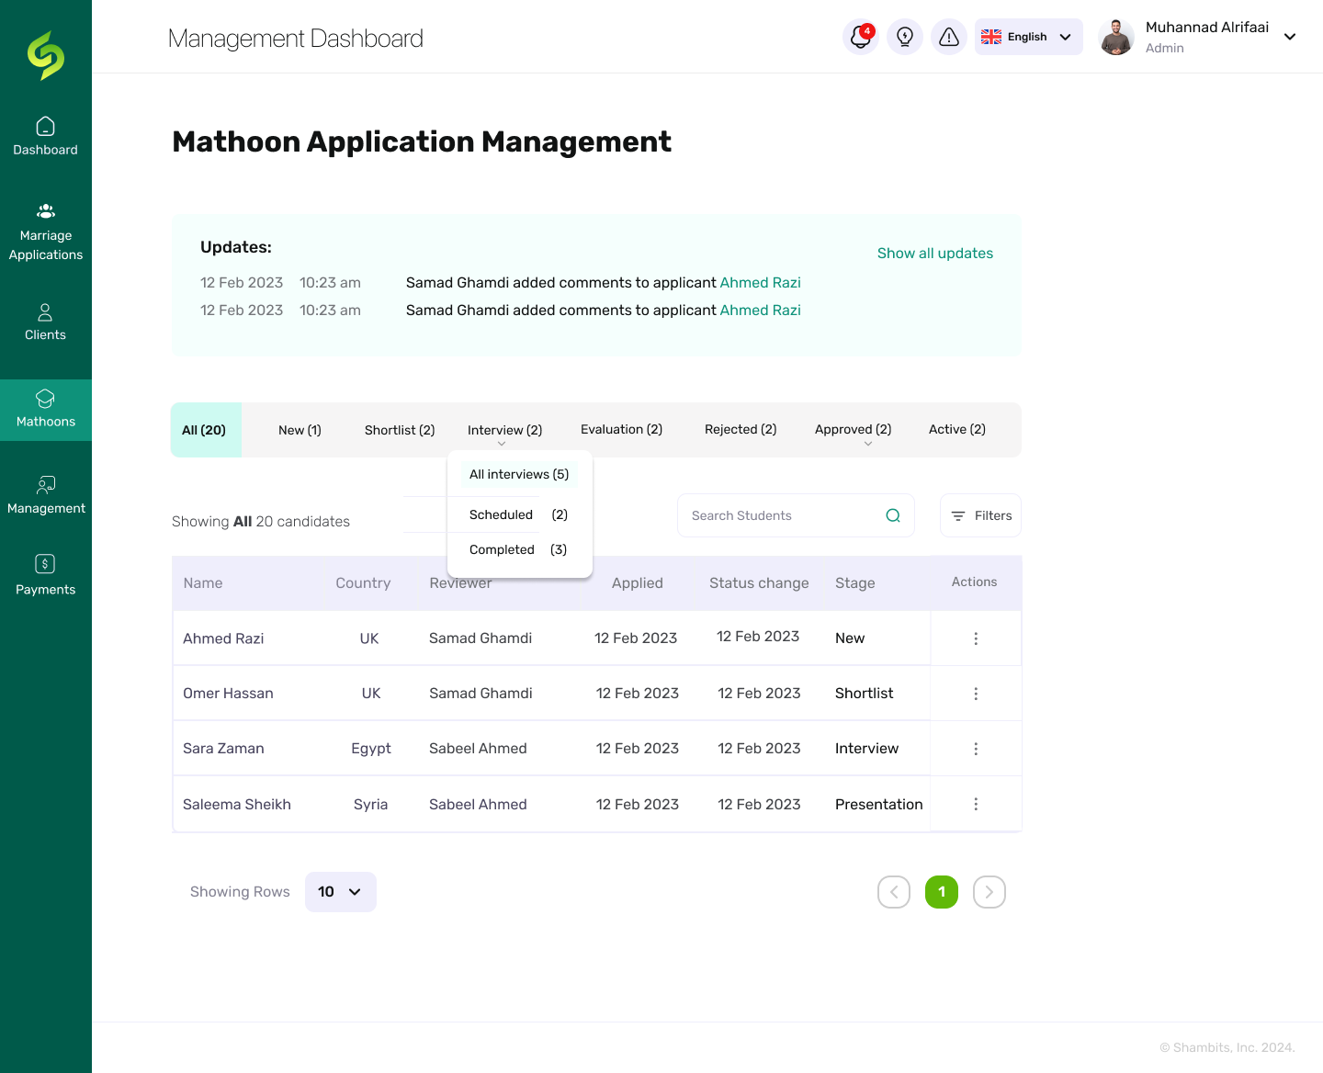Click the user profile avatar

point(1116,37)
